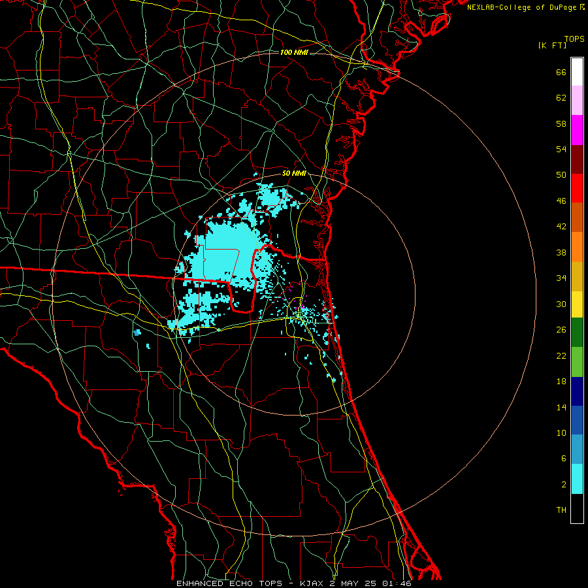
Task: Click the 'KJAX' radar site identifier
Action: coord(311,583)
